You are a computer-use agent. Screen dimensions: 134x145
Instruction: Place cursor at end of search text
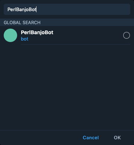coord(36,10)
